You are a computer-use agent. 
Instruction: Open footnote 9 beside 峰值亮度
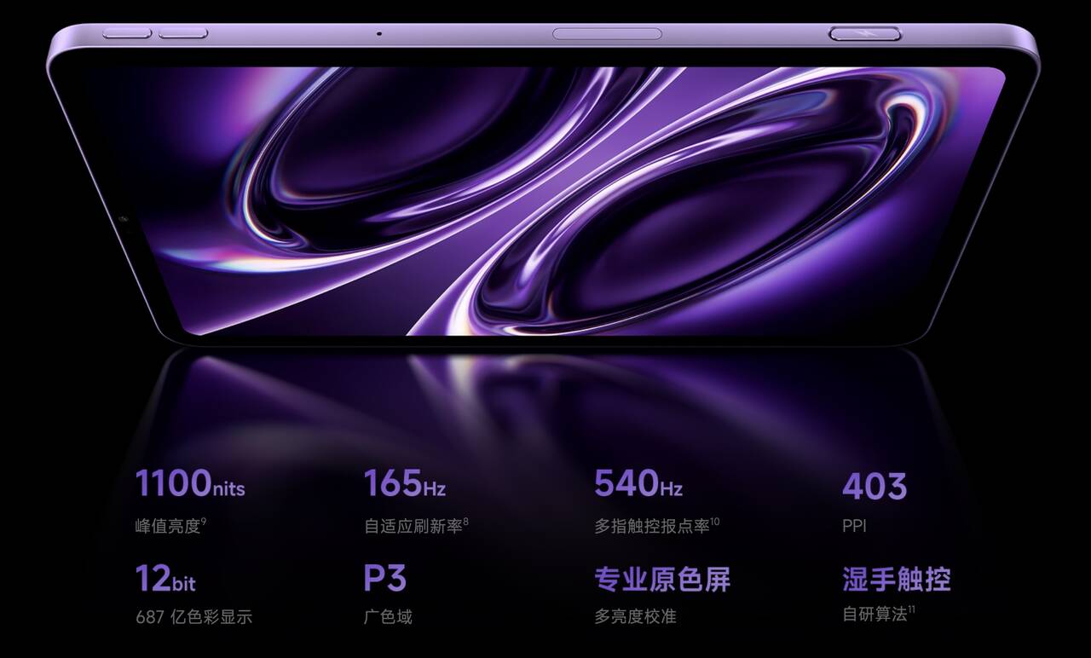click(204, 521)
